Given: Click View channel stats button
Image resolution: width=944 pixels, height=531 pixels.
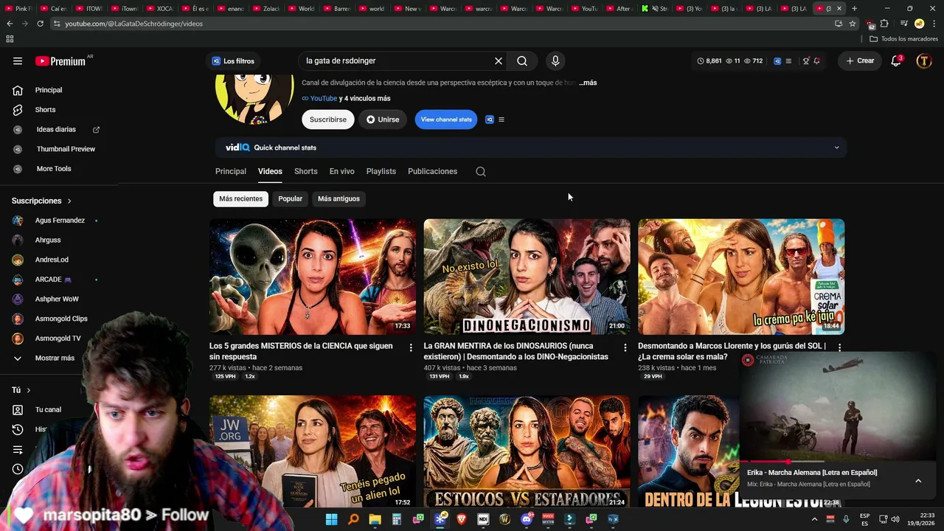Looking at the screenshot, I should click(x=446, y=119).
